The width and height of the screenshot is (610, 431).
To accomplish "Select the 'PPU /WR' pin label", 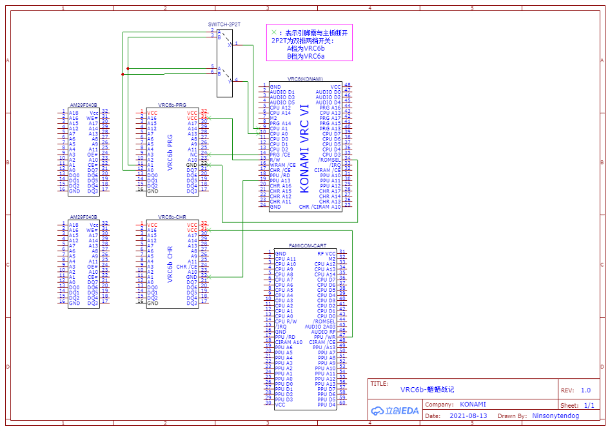I will pyautogui.click(x=325, y=338).
